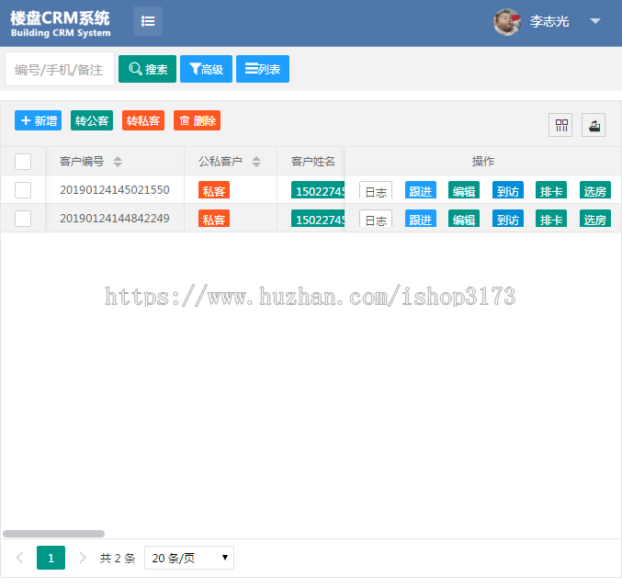Go to previous page arrow
Image resolution: width=622 pixels, height=588 pixels.
(20, 558)
